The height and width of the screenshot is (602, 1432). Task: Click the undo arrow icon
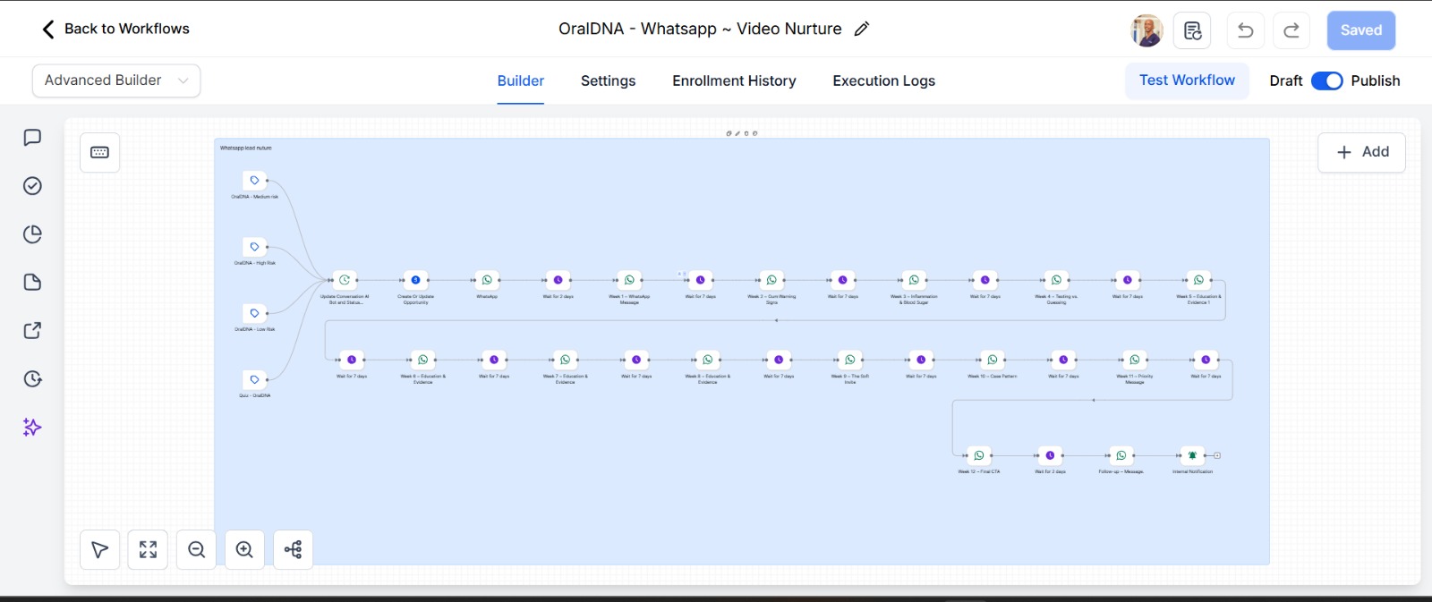click(1245, 30)
